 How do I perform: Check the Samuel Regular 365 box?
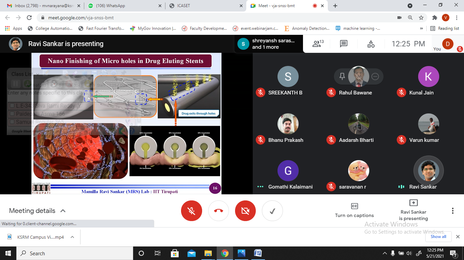pyautogui.click(x=12, y=122)
